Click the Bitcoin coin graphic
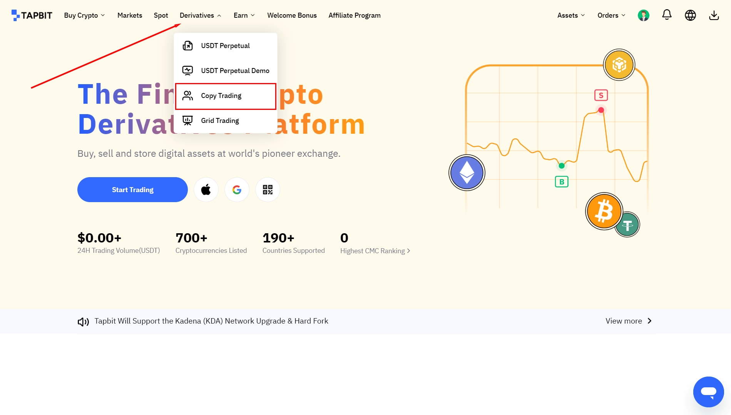Viewport: 731px width, 415px height. point(604,211)
